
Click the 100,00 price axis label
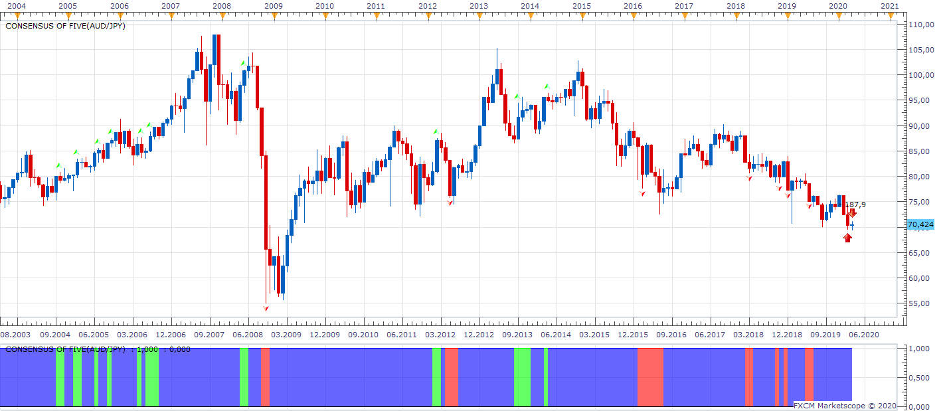tap(920, 75)
